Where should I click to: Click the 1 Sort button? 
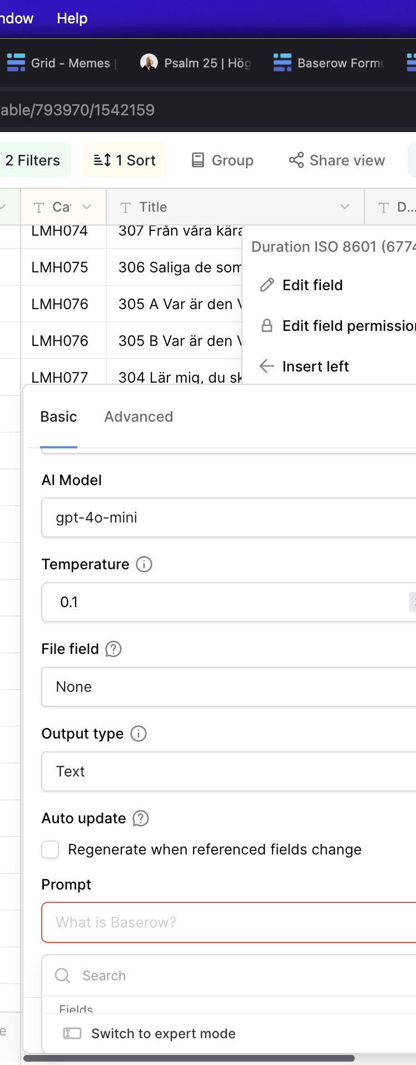tap(125, 160)
